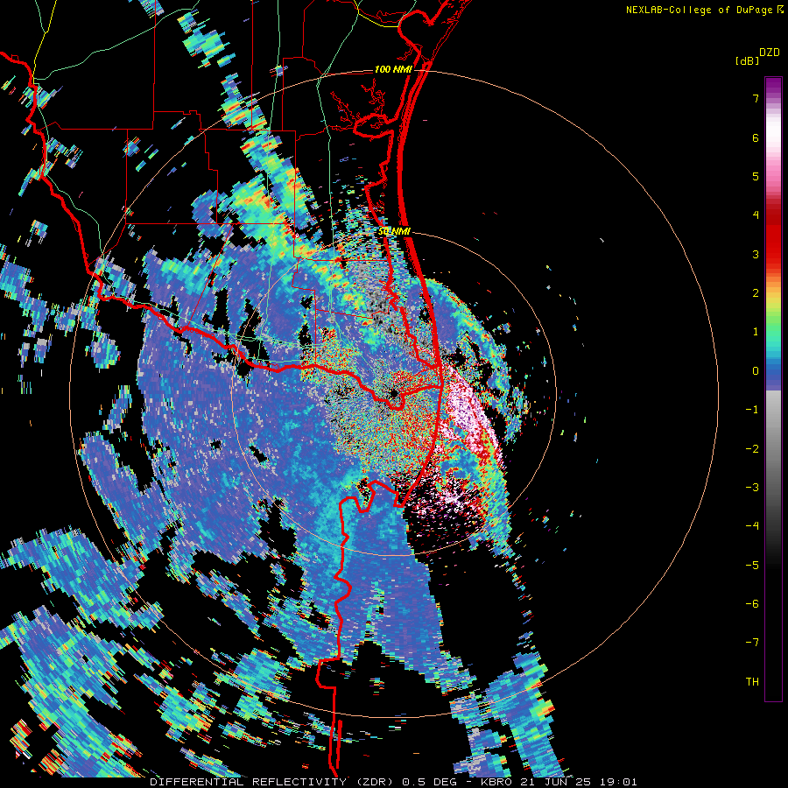788x788 pixels.
Task: Click the 4 dB color scale label
Action: tap(756, 215)
